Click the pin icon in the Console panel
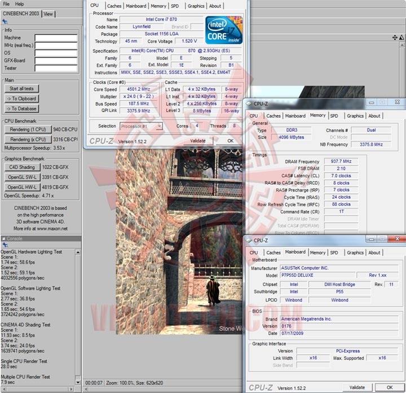The height and width of the screenshot is (393, 406). [x=5, y=245]
